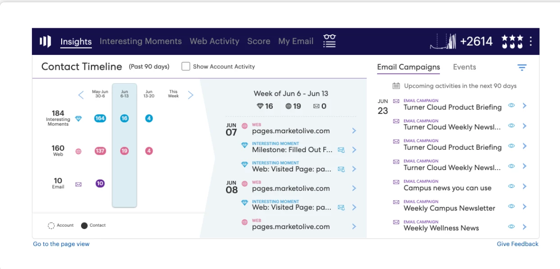Expand the Milestone: Filled Out F... chevron
560x269 pixels.
click(354, 150)
